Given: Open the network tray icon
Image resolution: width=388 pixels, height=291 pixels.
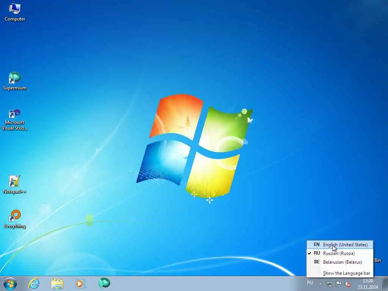Looking at the screenshot, I should (329, 284).
